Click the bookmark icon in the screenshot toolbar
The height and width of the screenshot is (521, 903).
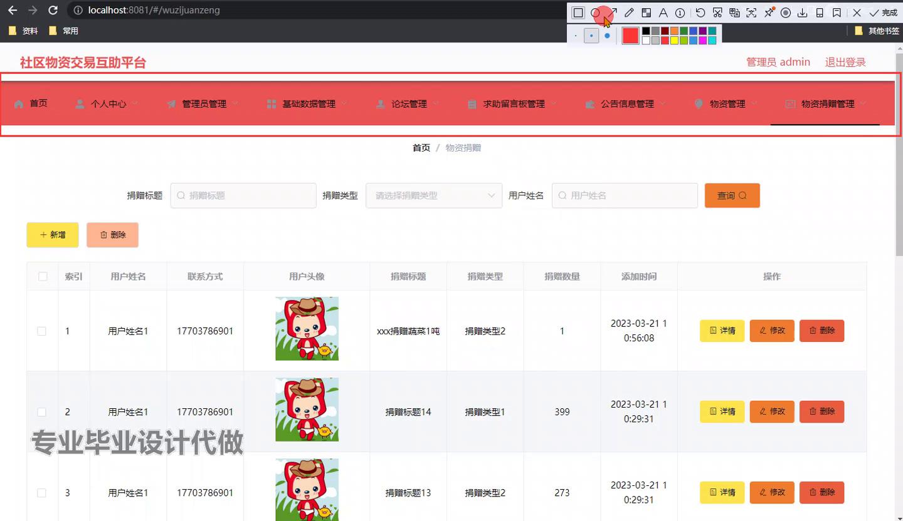pyautogui.click(x=837, y=13)
